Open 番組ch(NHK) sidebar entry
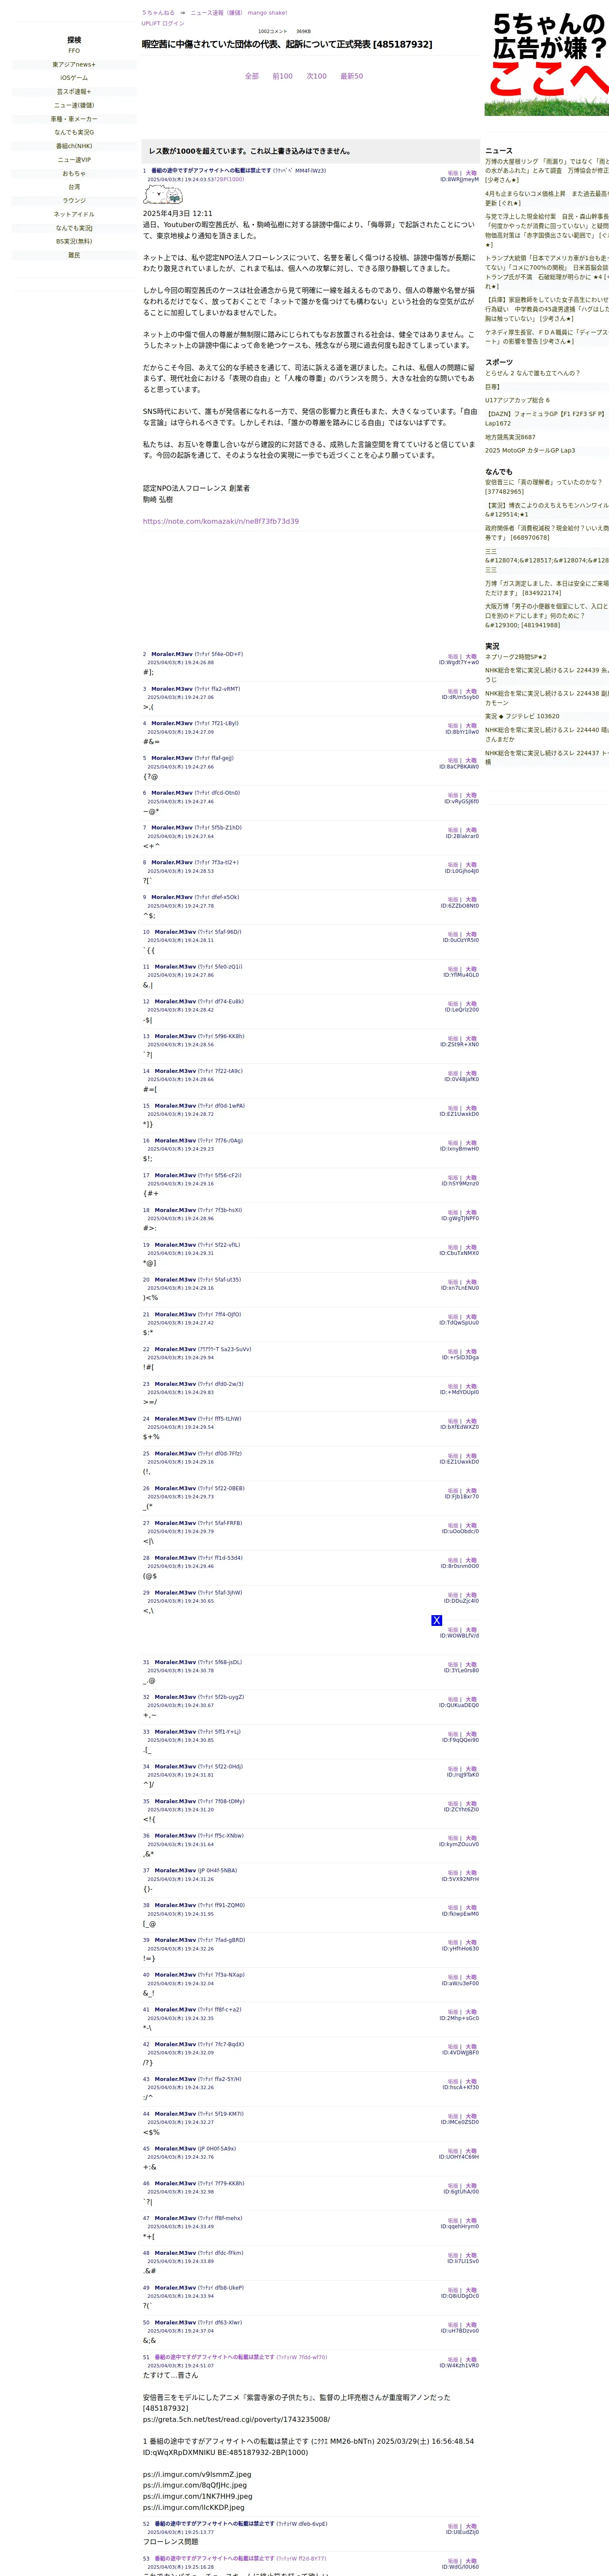The width and height of the screenshot is (609, 2576). [x=74, y=146]
